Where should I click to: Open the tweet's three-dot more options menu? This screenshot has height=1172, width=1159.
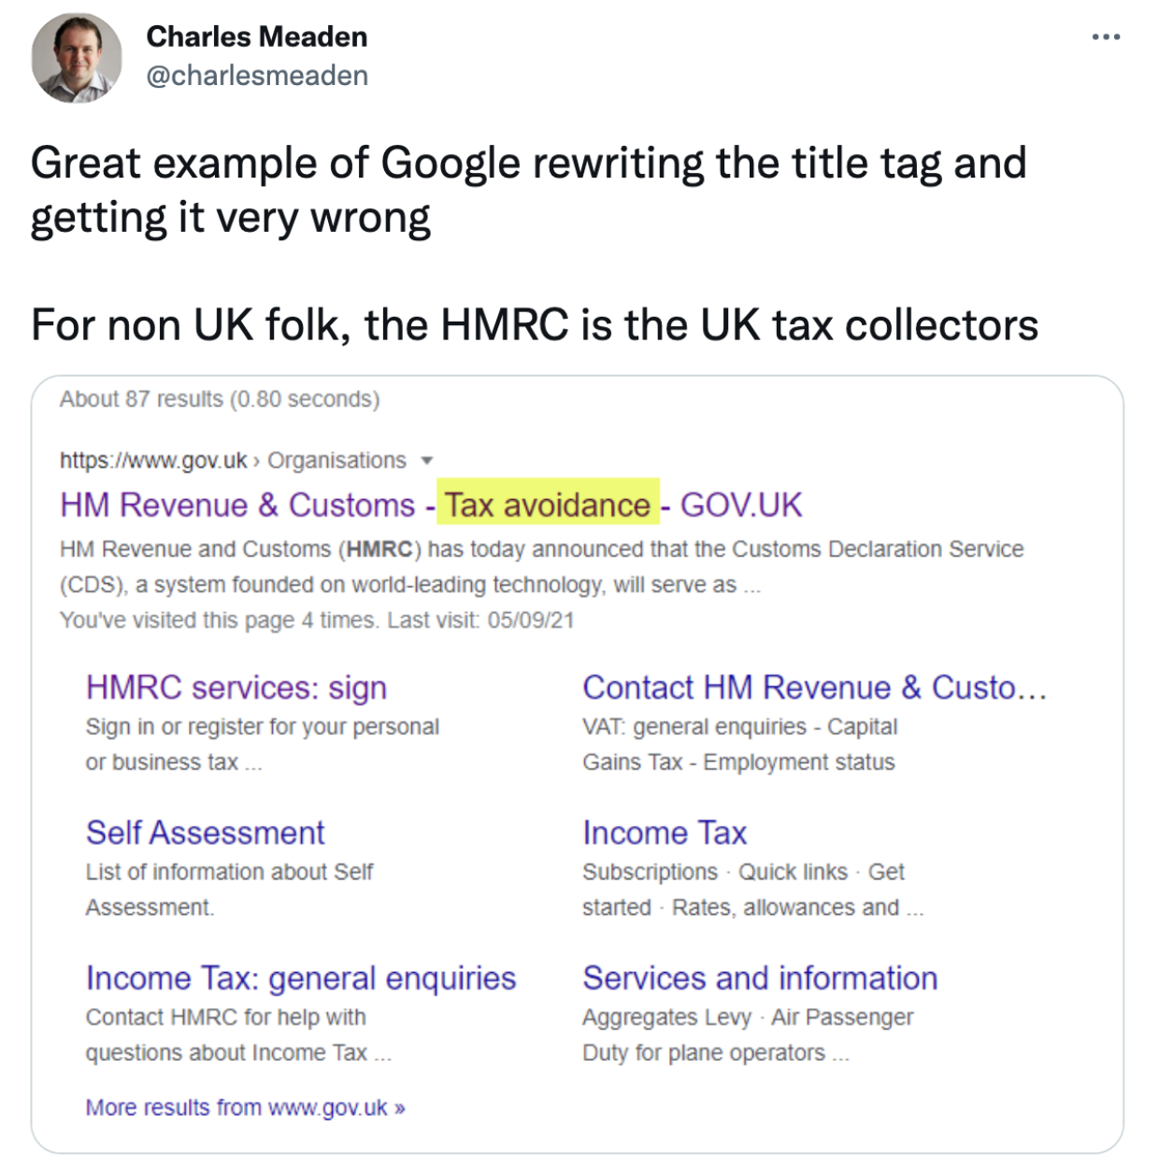coord(1106,37)
